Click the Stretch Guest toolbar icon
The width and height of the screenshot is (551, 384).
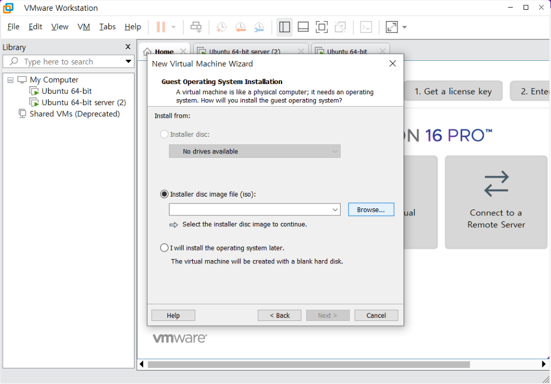click(392, 27)
